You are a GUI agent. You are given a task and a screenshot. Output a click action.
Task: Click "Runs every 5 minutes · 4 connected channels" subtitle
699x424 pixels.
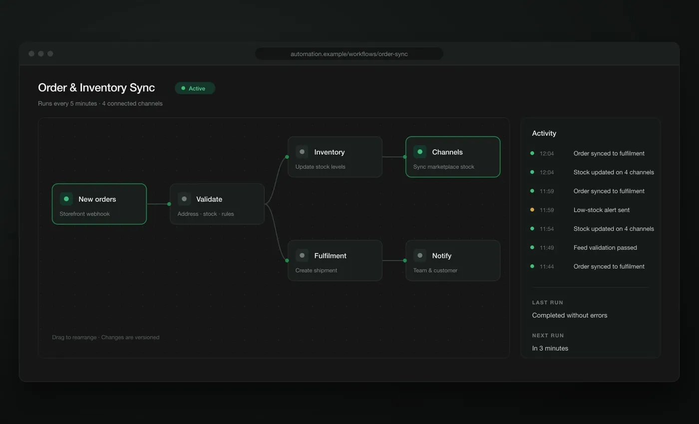coord(100,104)
